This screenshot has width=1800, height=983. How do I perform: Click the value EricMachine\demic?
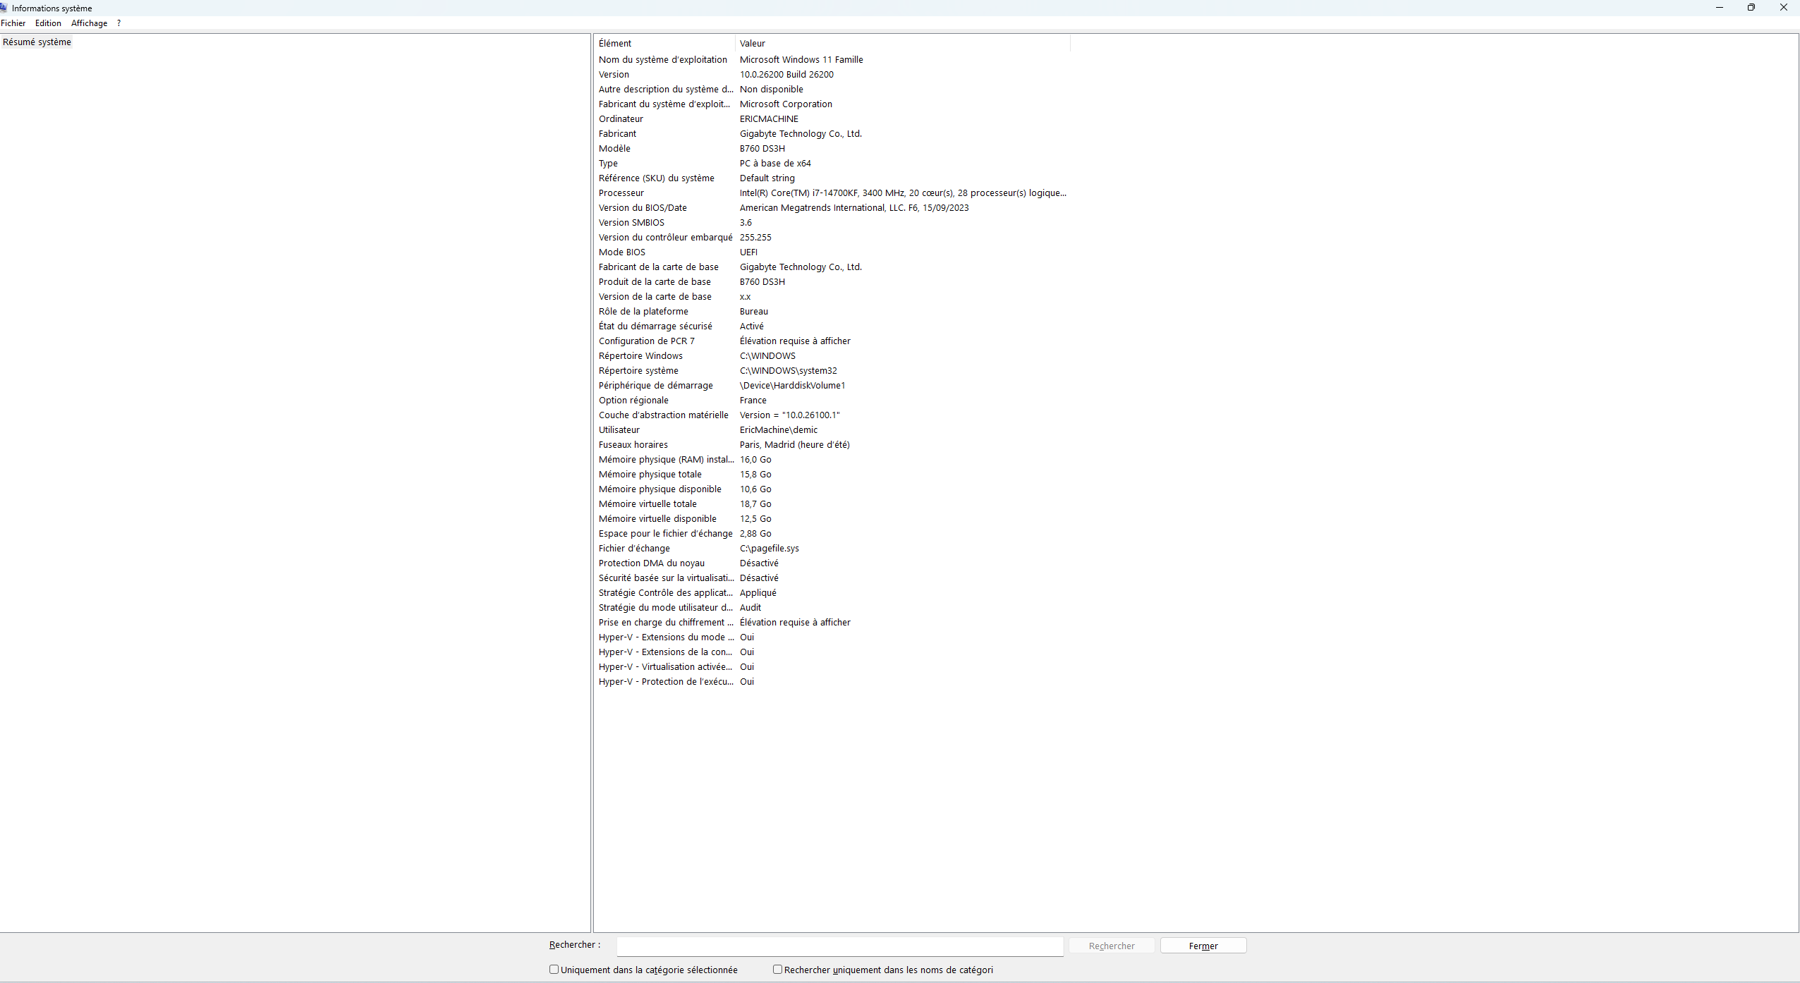779,430
